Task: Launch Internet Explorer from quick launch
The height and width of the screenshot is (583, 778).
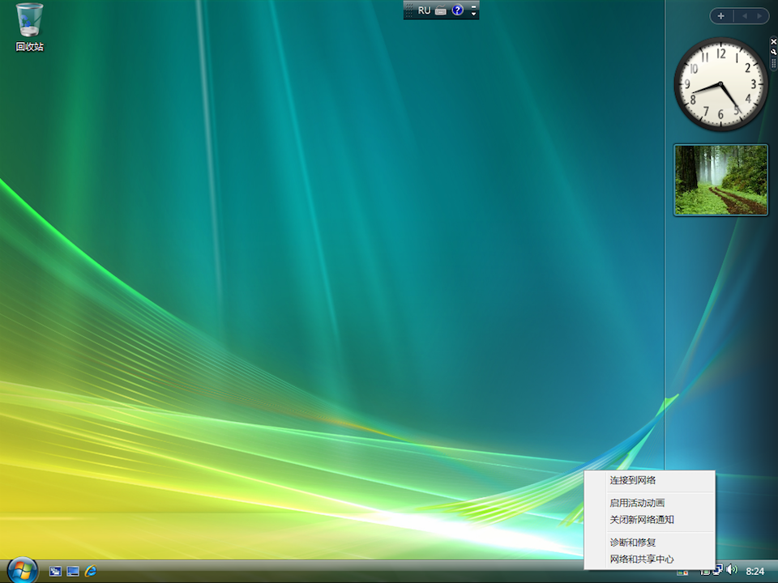Action: pos(91,571)
